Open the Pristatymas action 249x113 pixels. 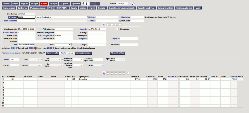(x=23, y=8)
